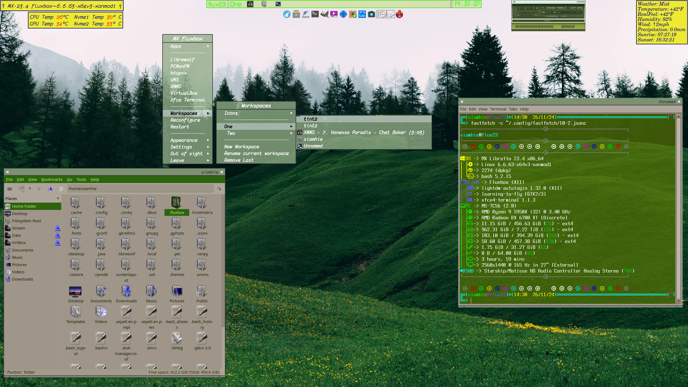Open Bookmarks menu in PCManFM

52,180
